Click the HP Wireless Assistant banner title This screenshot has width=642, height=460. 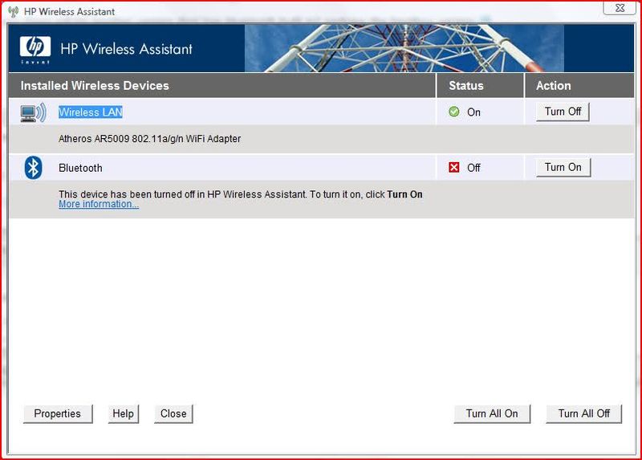(x=126, y=49)
